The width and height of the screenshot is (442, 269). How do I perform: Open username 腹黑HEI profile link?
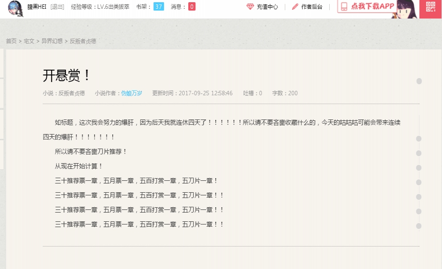pos(37,7)
